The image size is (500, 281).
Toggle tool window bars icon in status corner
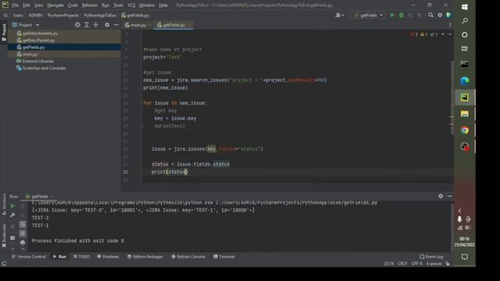pyautogui.click(x=4, y=264)
